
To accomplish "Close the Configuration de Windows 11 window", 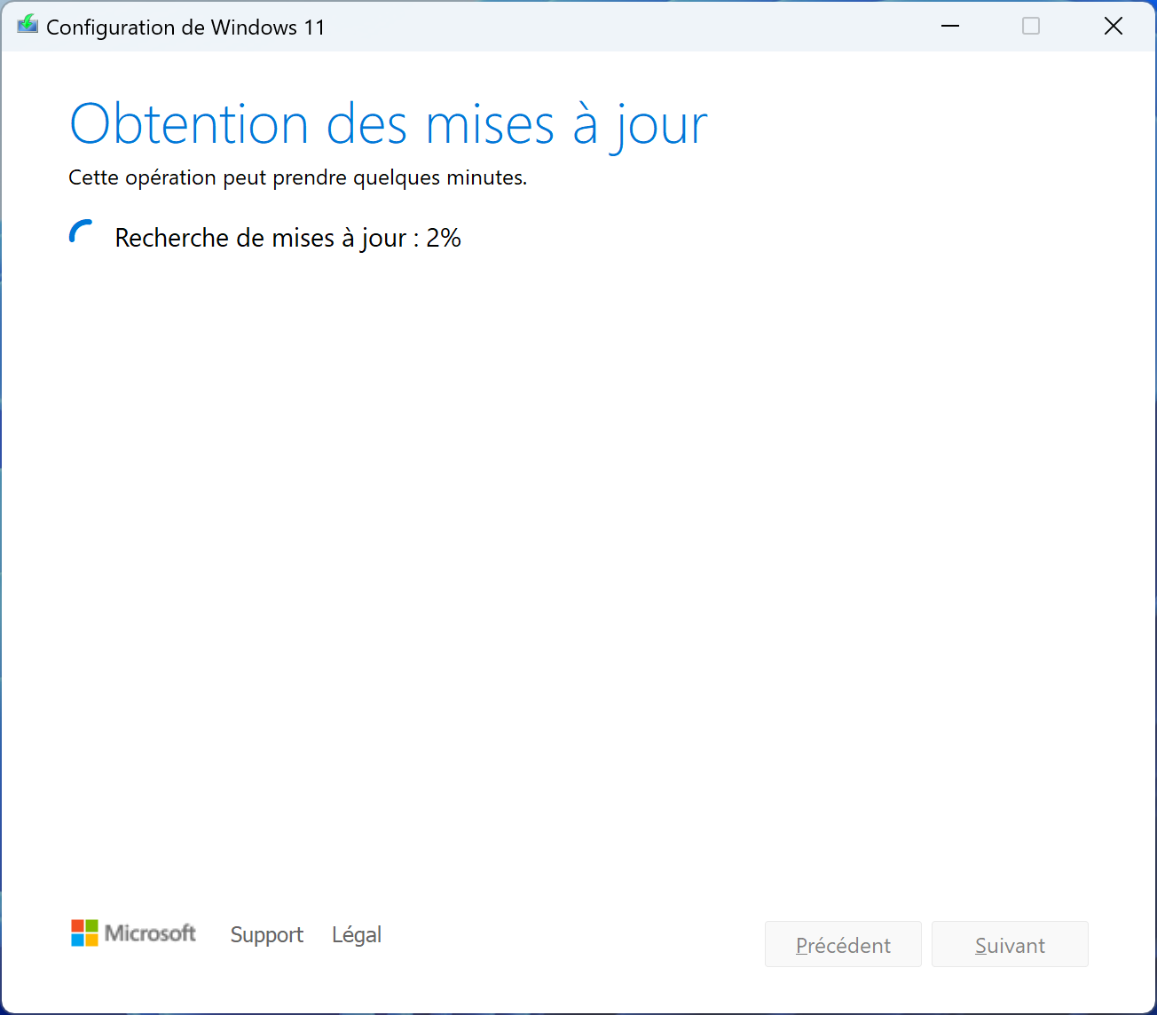I will (x=1113, y=27).
